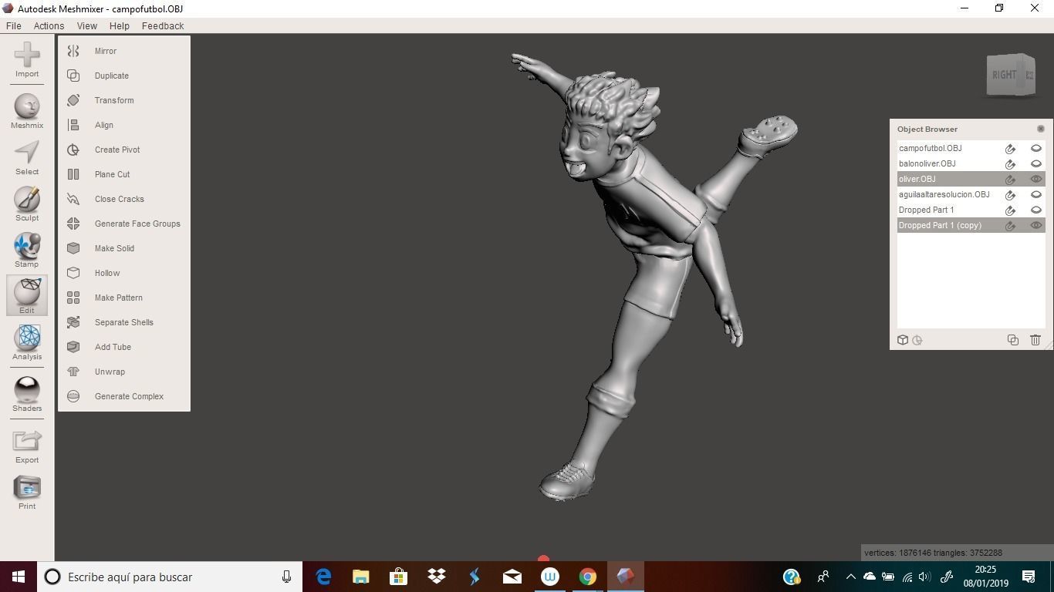Image resolution: width=1054 pixels, height=592 pixels.
Task: Toggle visibility of oliver.OBJ
Action: pos(1036,179)
